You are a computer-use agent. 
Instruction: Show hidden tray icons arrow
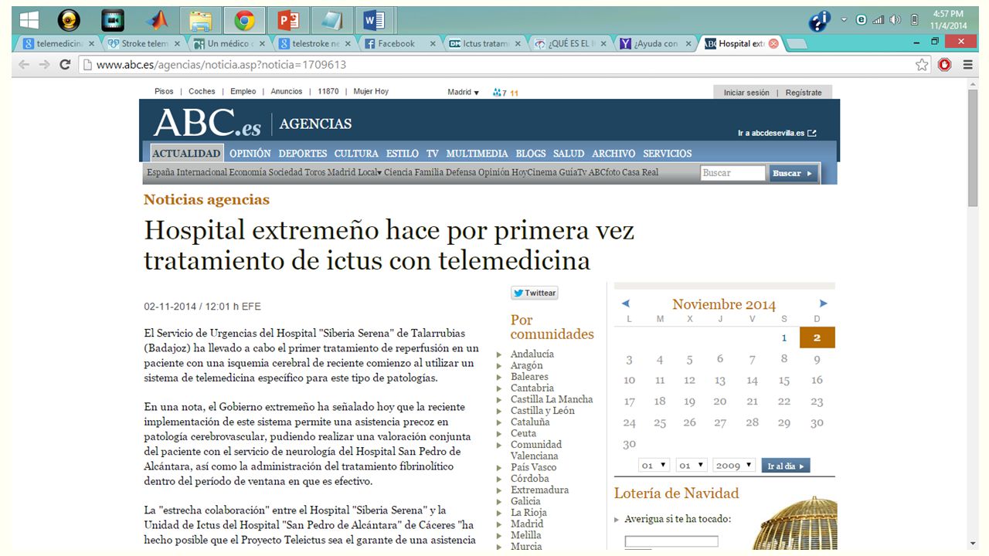(844, 19)
